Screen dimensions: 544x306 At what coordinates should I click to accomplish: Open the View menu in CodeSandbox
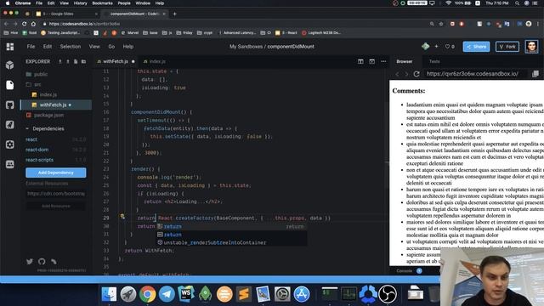94,47
